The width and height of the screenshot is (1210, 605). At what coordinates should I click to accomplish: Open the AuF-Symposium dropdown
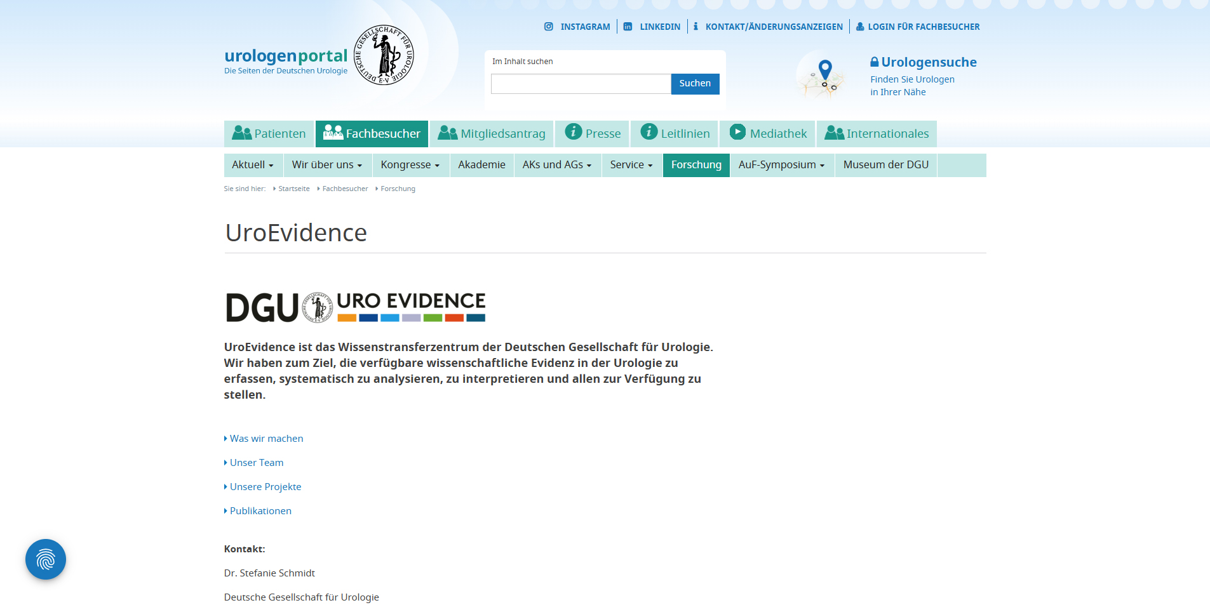781,165
